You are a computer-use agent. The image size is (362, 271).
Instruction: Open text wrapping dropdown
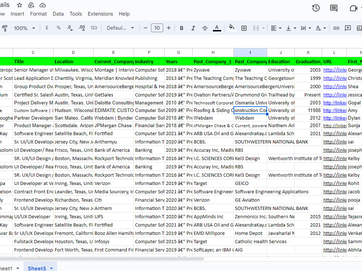(x=306, y=28)
